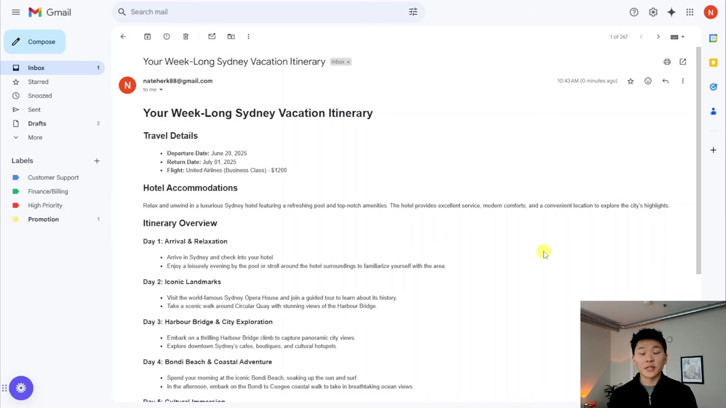
Task: Click the 10:43 AM timestamp
Action: (587, 81)
